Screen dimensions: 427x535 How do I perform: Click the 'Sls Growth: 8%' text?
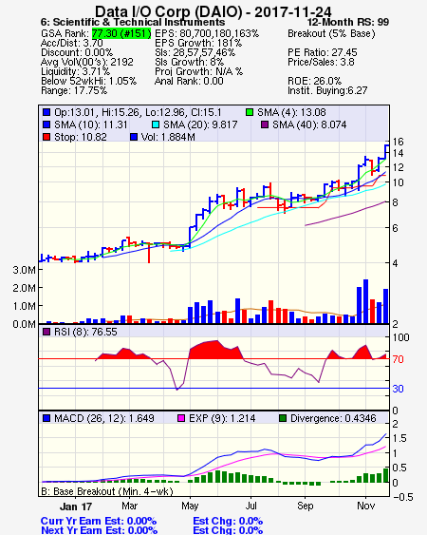189,62
